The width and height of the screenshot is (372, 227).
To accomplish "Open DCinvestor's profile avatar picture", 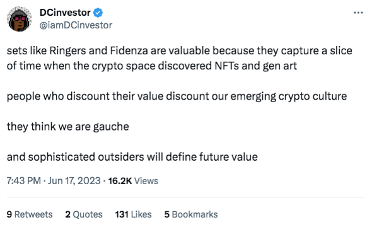I will 20,19.
